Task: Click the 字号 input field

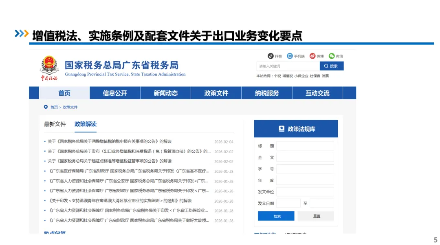Action: tap(305, 169)
